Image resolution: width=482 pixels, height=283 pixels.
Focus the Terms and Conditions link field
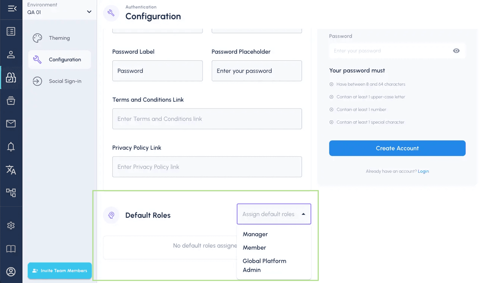pyautogui.click(x=207, y=119)
